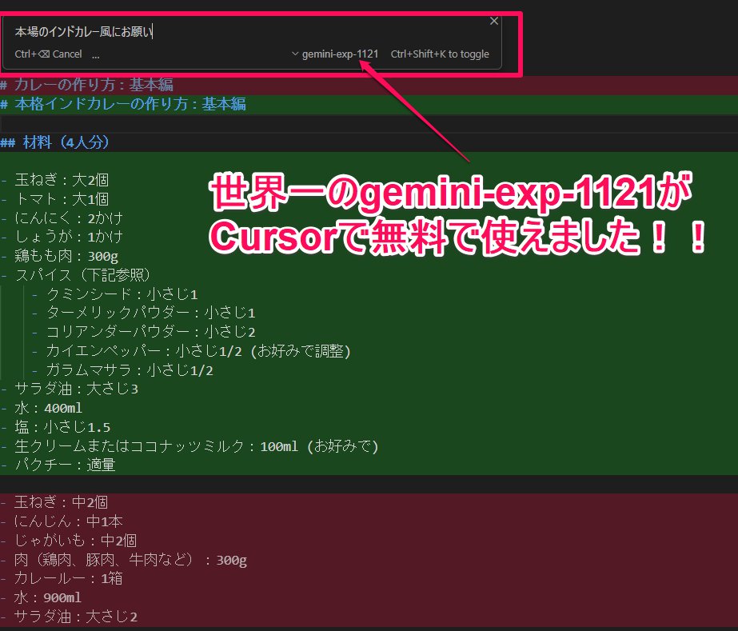The height and width of the screenshot is (631, 738).
Task: Click the line 'コリアンダーパウダー：小さじ2'
Action: [150, 332]
